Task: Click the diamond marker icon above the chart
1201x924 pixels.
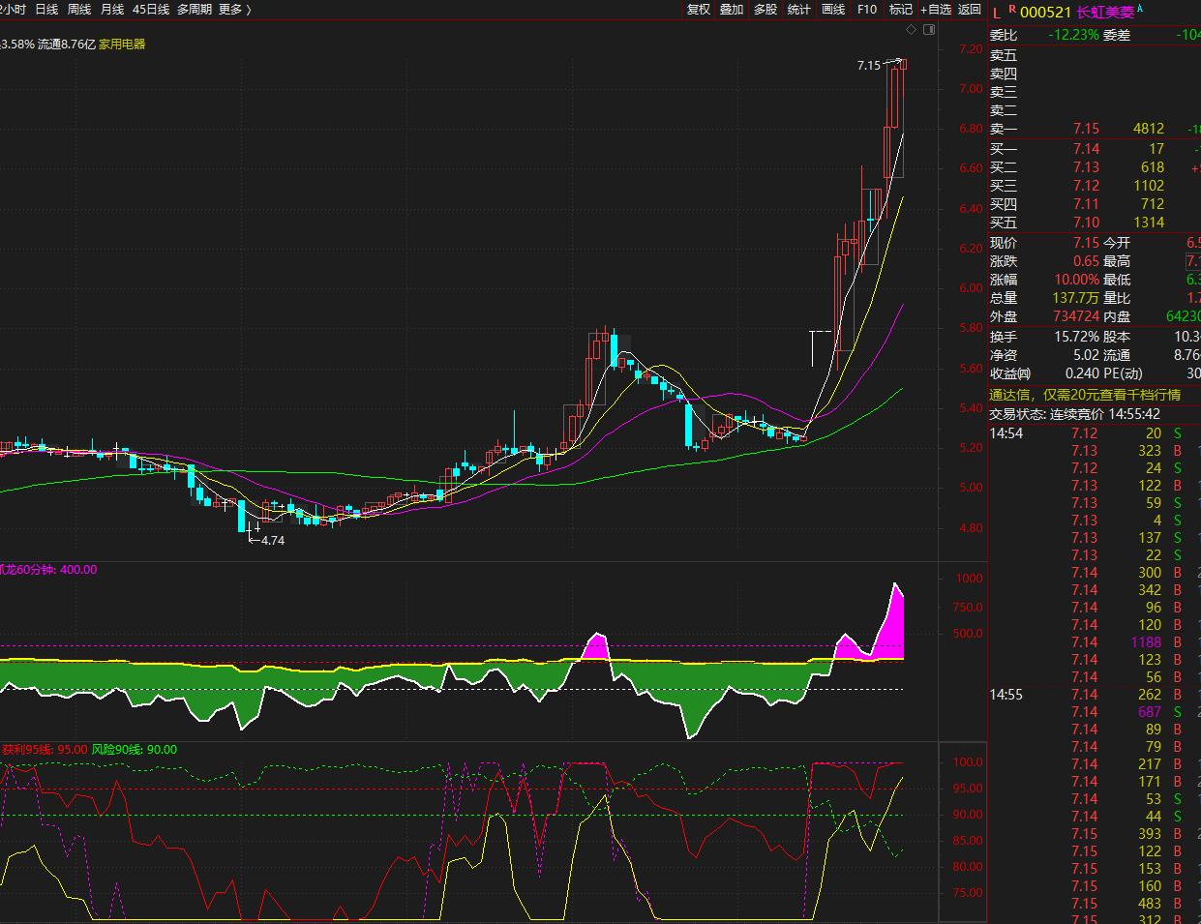Action: (912, 30)
